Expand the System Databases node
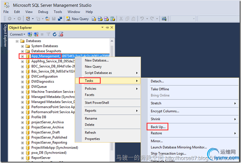This screenshot has height=163, width=241. pos(22,46)
